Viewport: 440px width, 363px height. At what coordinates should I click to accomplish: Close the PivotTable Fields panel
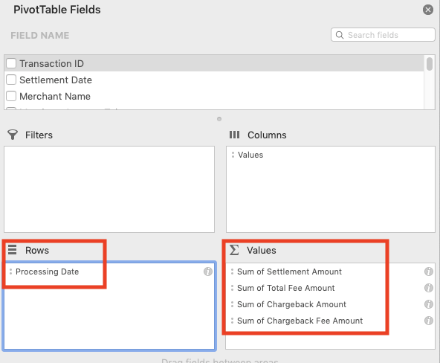(428, 10)
